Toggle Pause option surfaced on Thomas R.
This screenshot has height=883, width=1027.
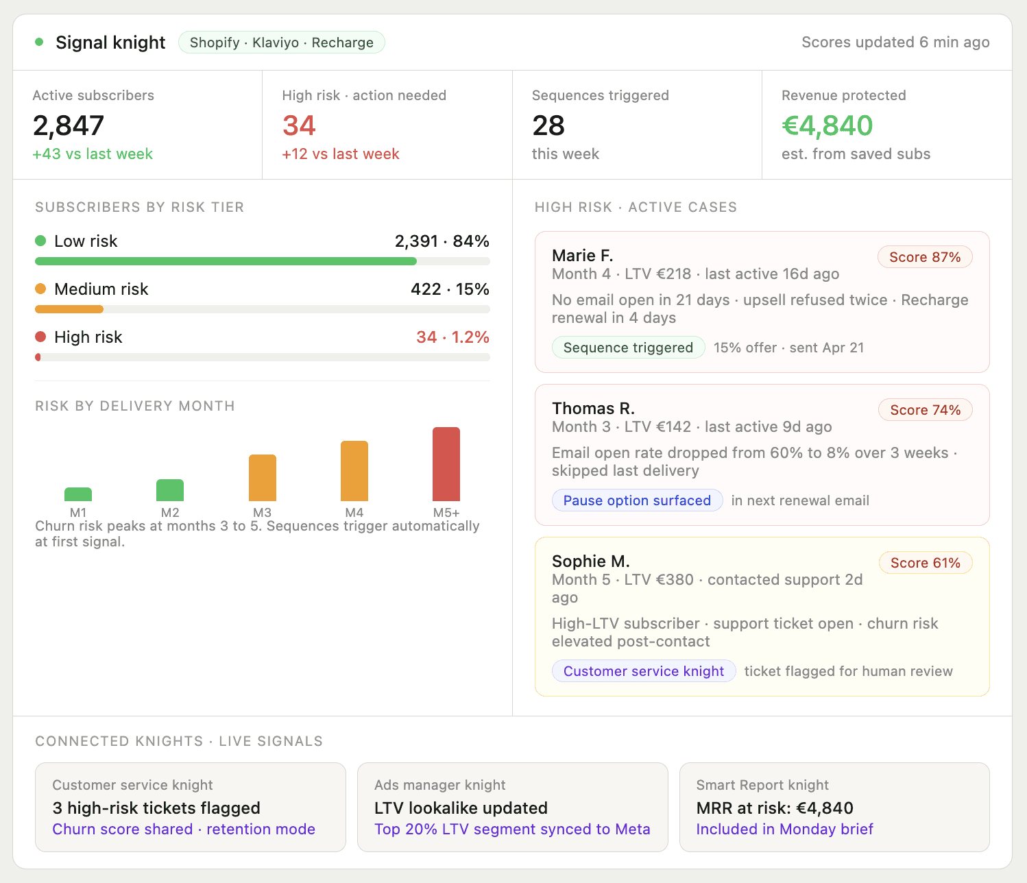(637, 500)
